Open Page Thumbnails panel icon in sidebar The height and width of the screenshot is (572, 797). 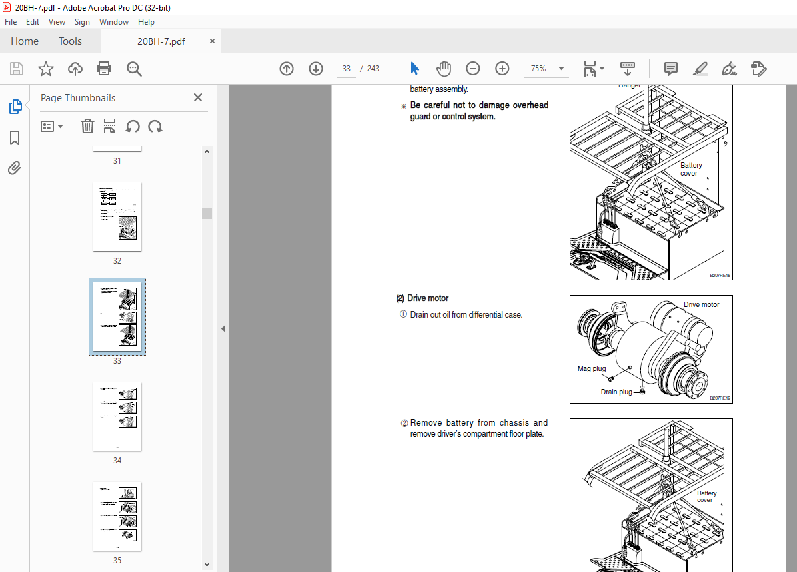coord(15,107)
